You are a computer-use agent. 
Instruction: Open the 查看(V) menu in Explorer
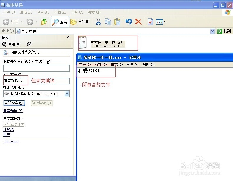coord(43,12)
